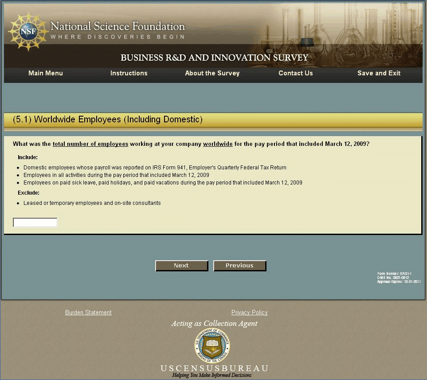Click the NSF gold starburst logo

coord(28,31)
